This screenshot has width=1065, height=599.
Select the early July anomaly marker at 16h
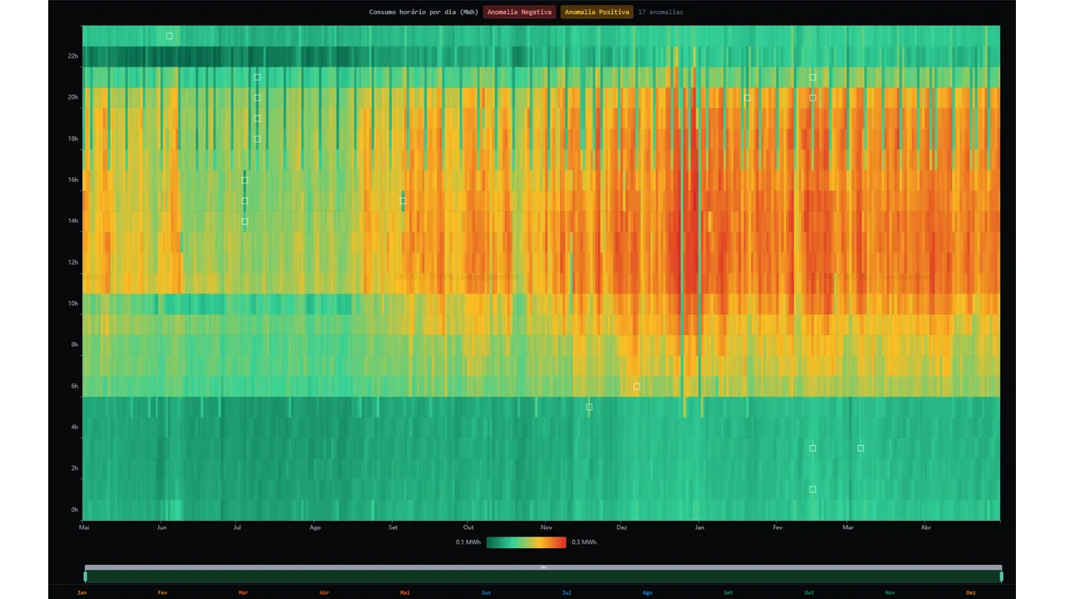coord(245,180)
